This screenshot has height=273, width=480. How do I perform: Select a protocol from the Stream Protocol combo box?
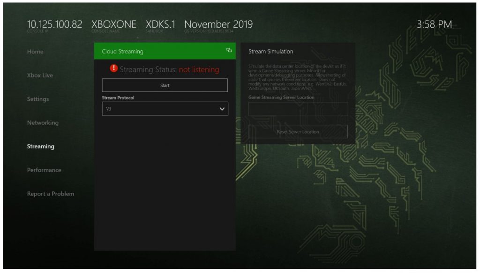click(x=165, y=108)
